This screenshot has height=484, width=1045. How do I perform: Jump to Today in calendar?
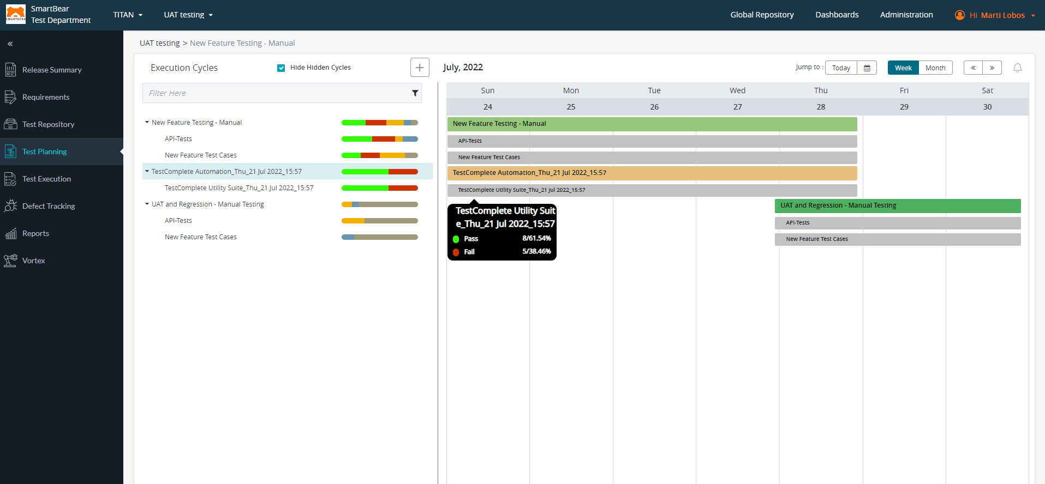tap(841, 68)
